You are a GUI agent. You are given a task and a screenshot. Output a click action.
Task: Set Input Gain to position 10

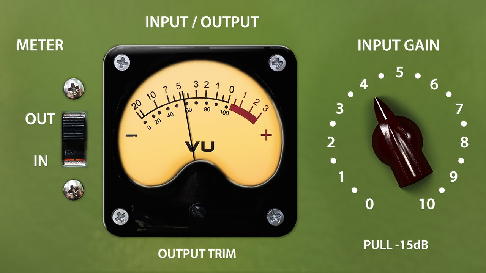[427, 204]
